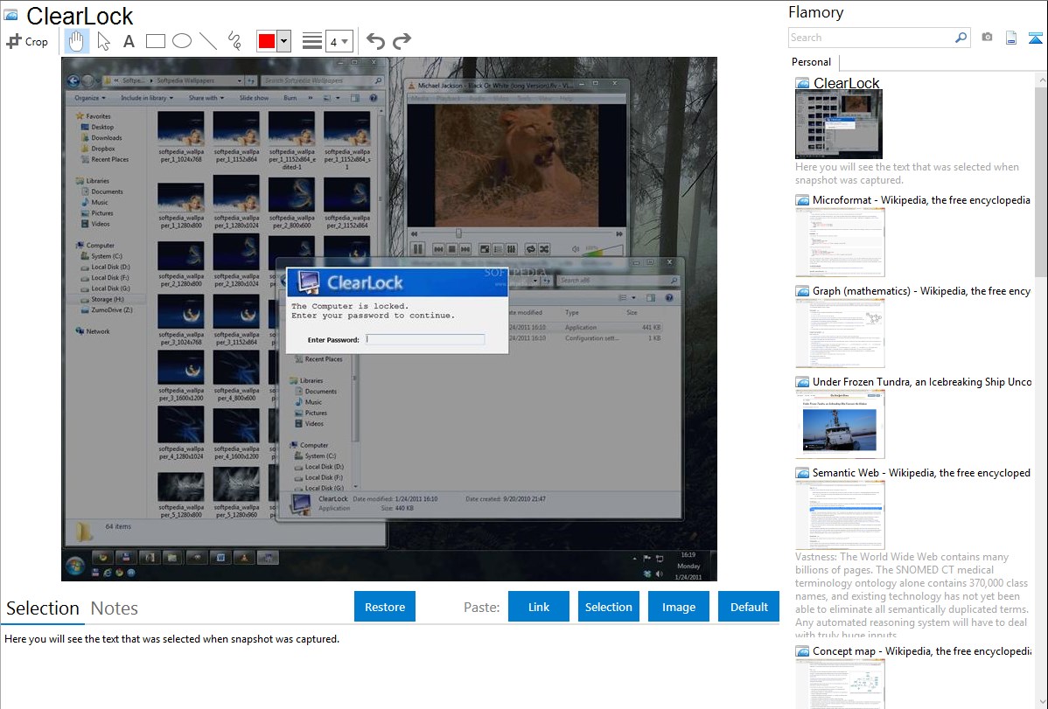Redo the last undone action
The image size is (1048, 709).
point(402,41)
